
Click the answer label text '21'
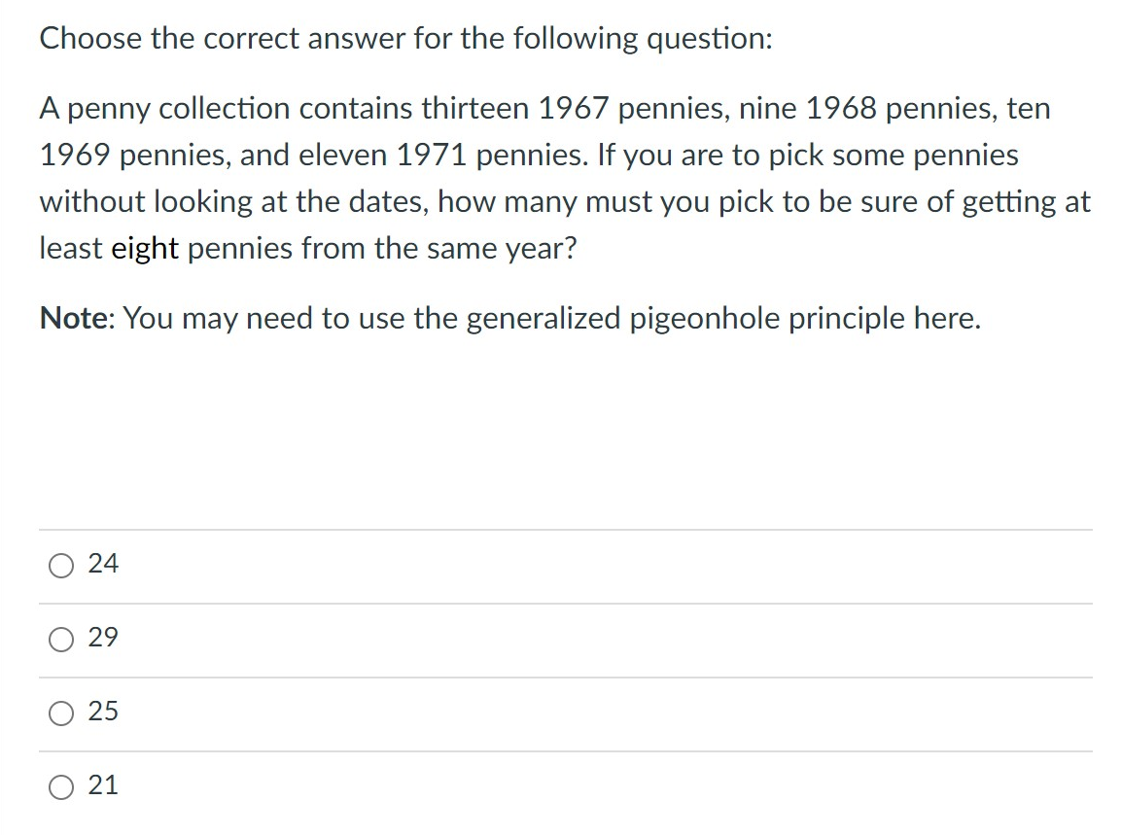click(x=103, y=785)
